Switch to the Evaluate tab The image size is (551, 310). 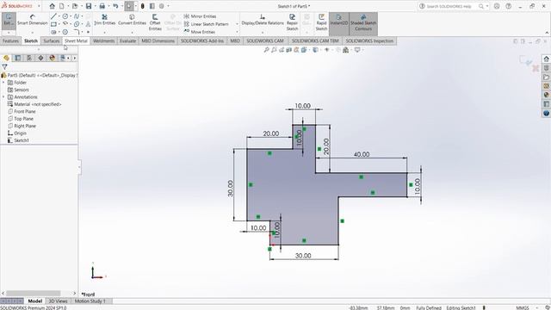tap(127, 40)
